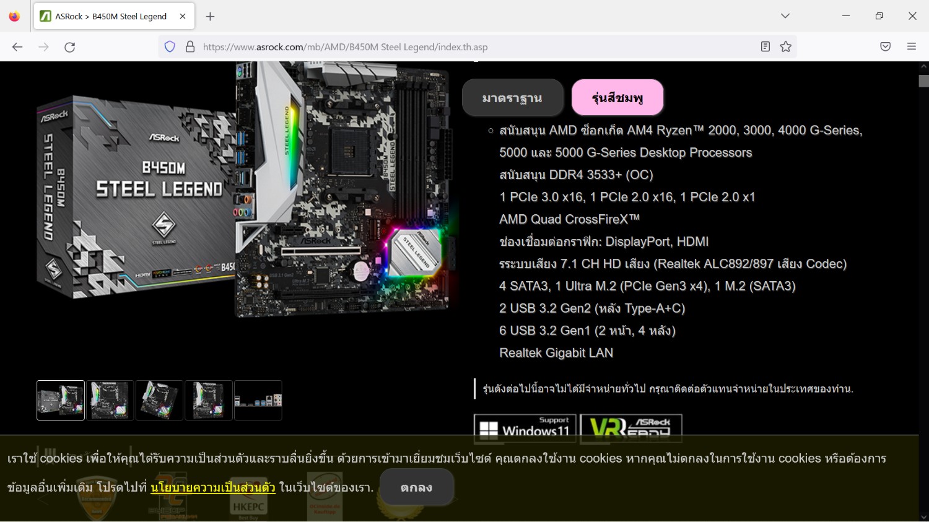
Task: Click the '6 USB 3.2 Gen1' spec line
Action: [587, 331]
